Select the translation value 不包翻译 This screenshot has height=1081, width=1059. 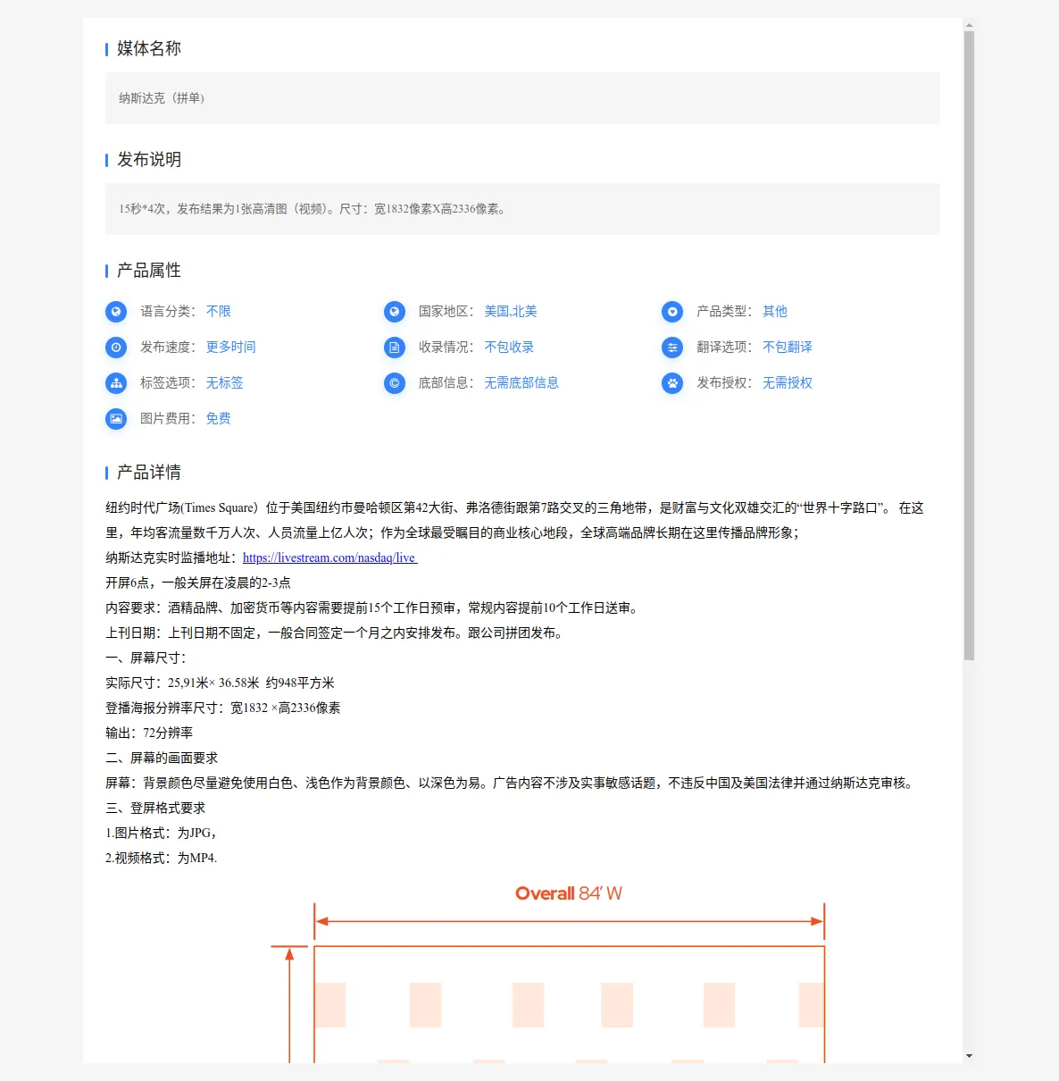click(788, 347)
